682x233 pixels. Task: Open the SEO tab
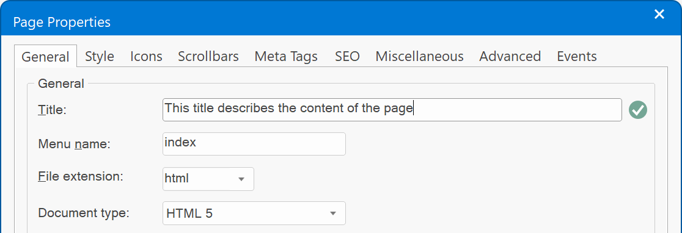[x=347, y=56]
